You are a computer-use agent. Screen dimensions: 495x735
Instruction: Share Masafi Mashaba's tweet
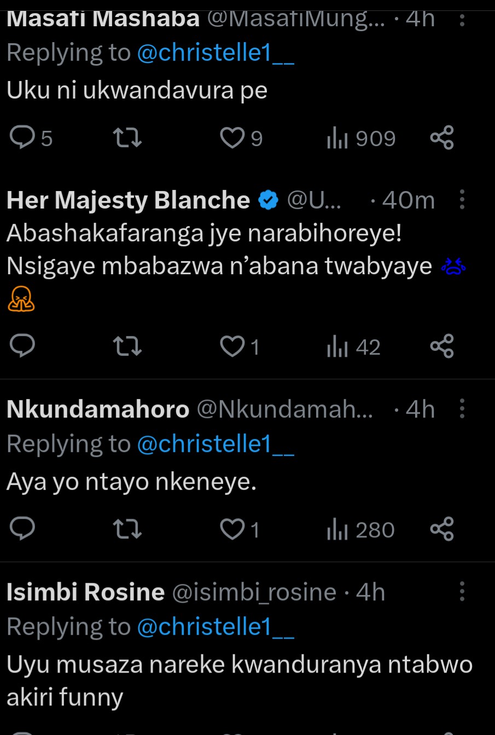click(x=442, y=137)
